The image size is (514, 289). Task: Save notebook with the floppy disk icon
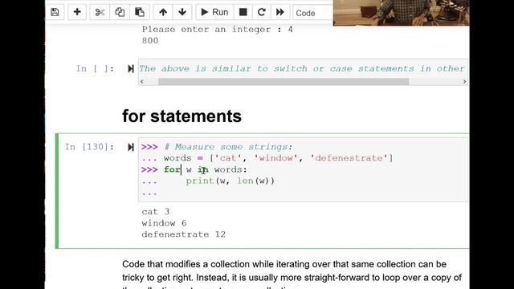(x=55, y=12)
